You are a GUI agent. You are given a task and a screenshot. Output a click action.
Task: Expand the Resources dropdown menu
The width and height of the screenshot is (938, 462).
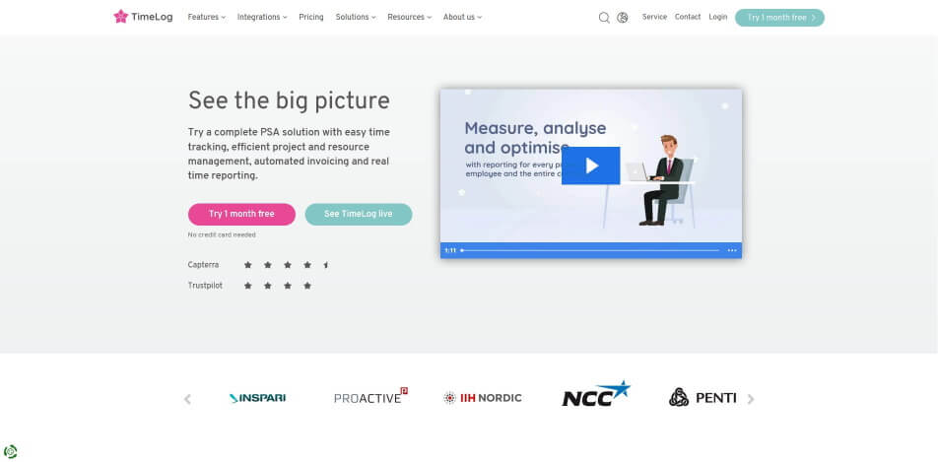click(409, 18)
